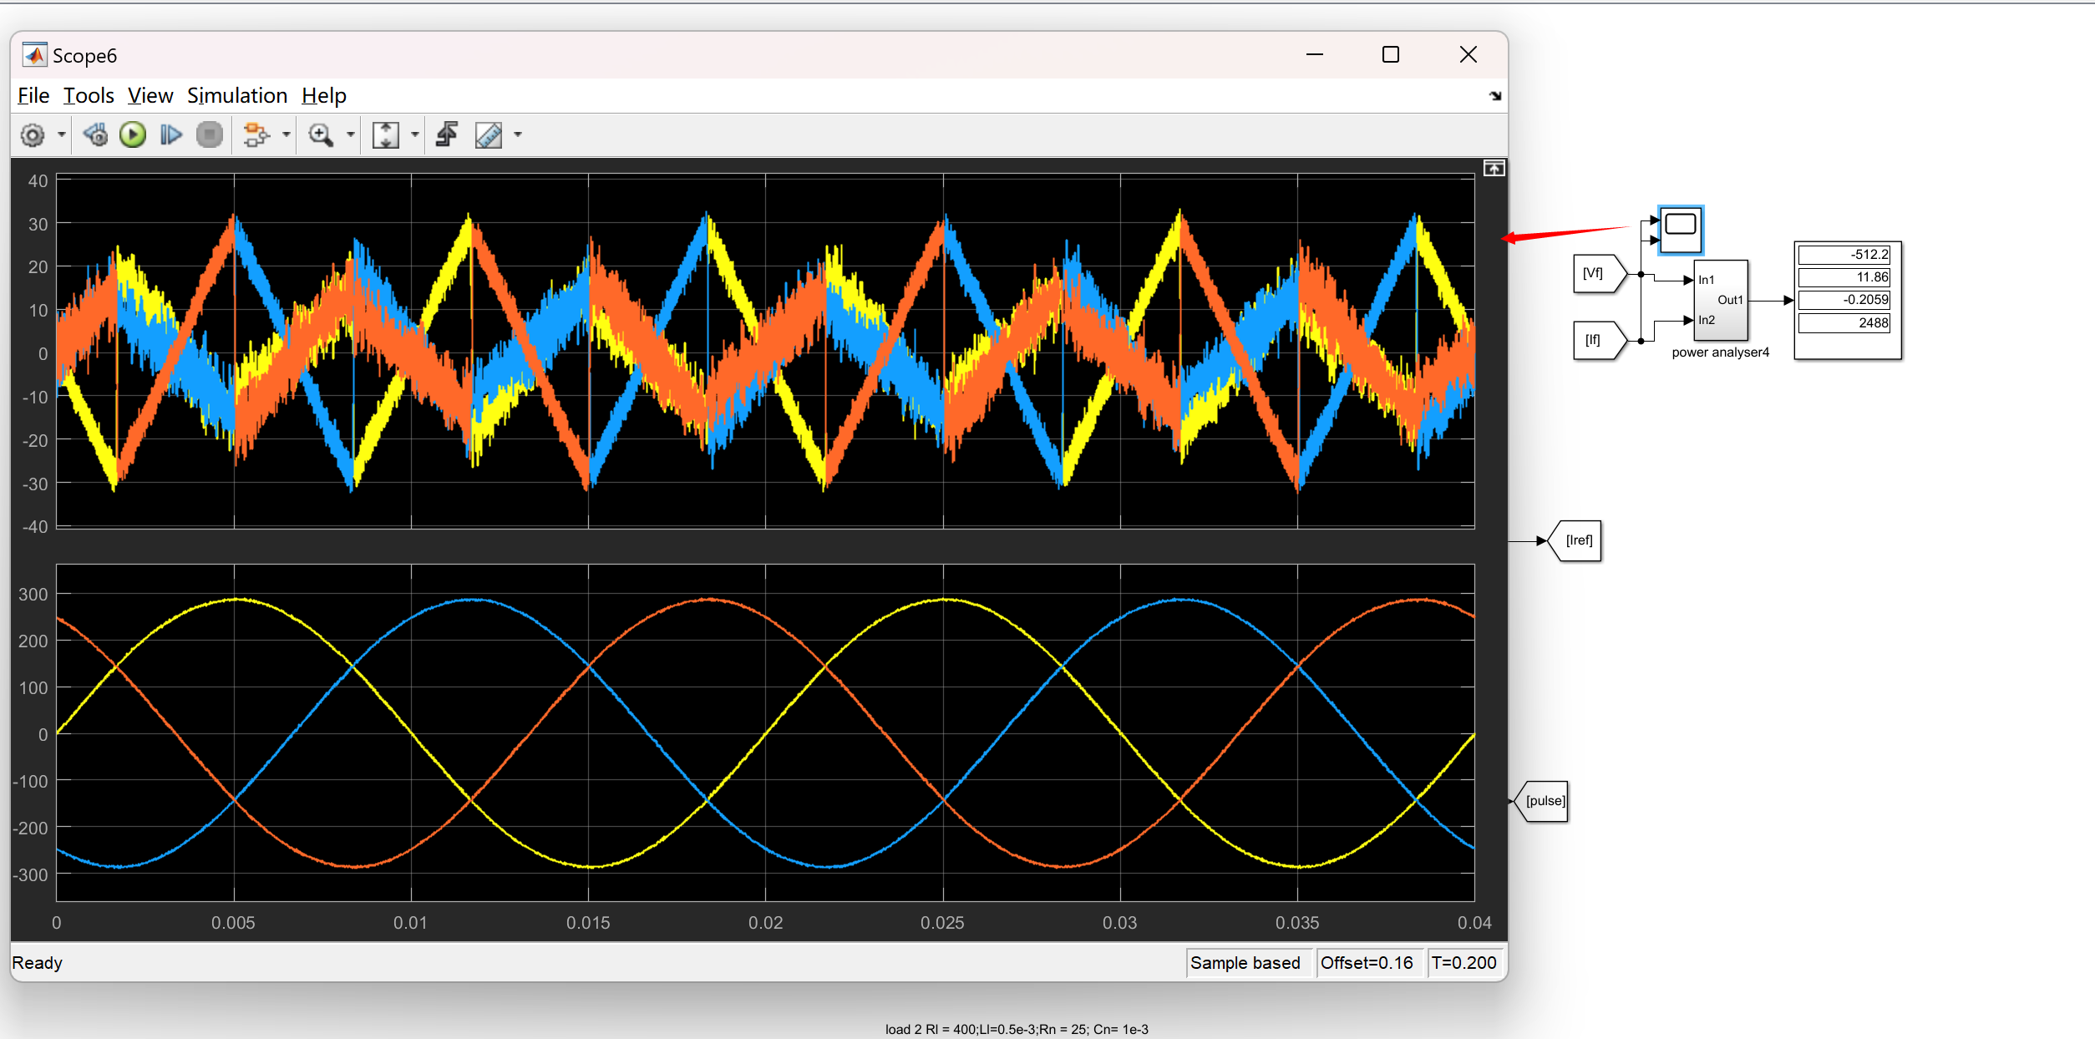Screen dimensions: 2095x1039
Task: Expand the dropdown arrow beside gear icon
Action: pos(61,135)
